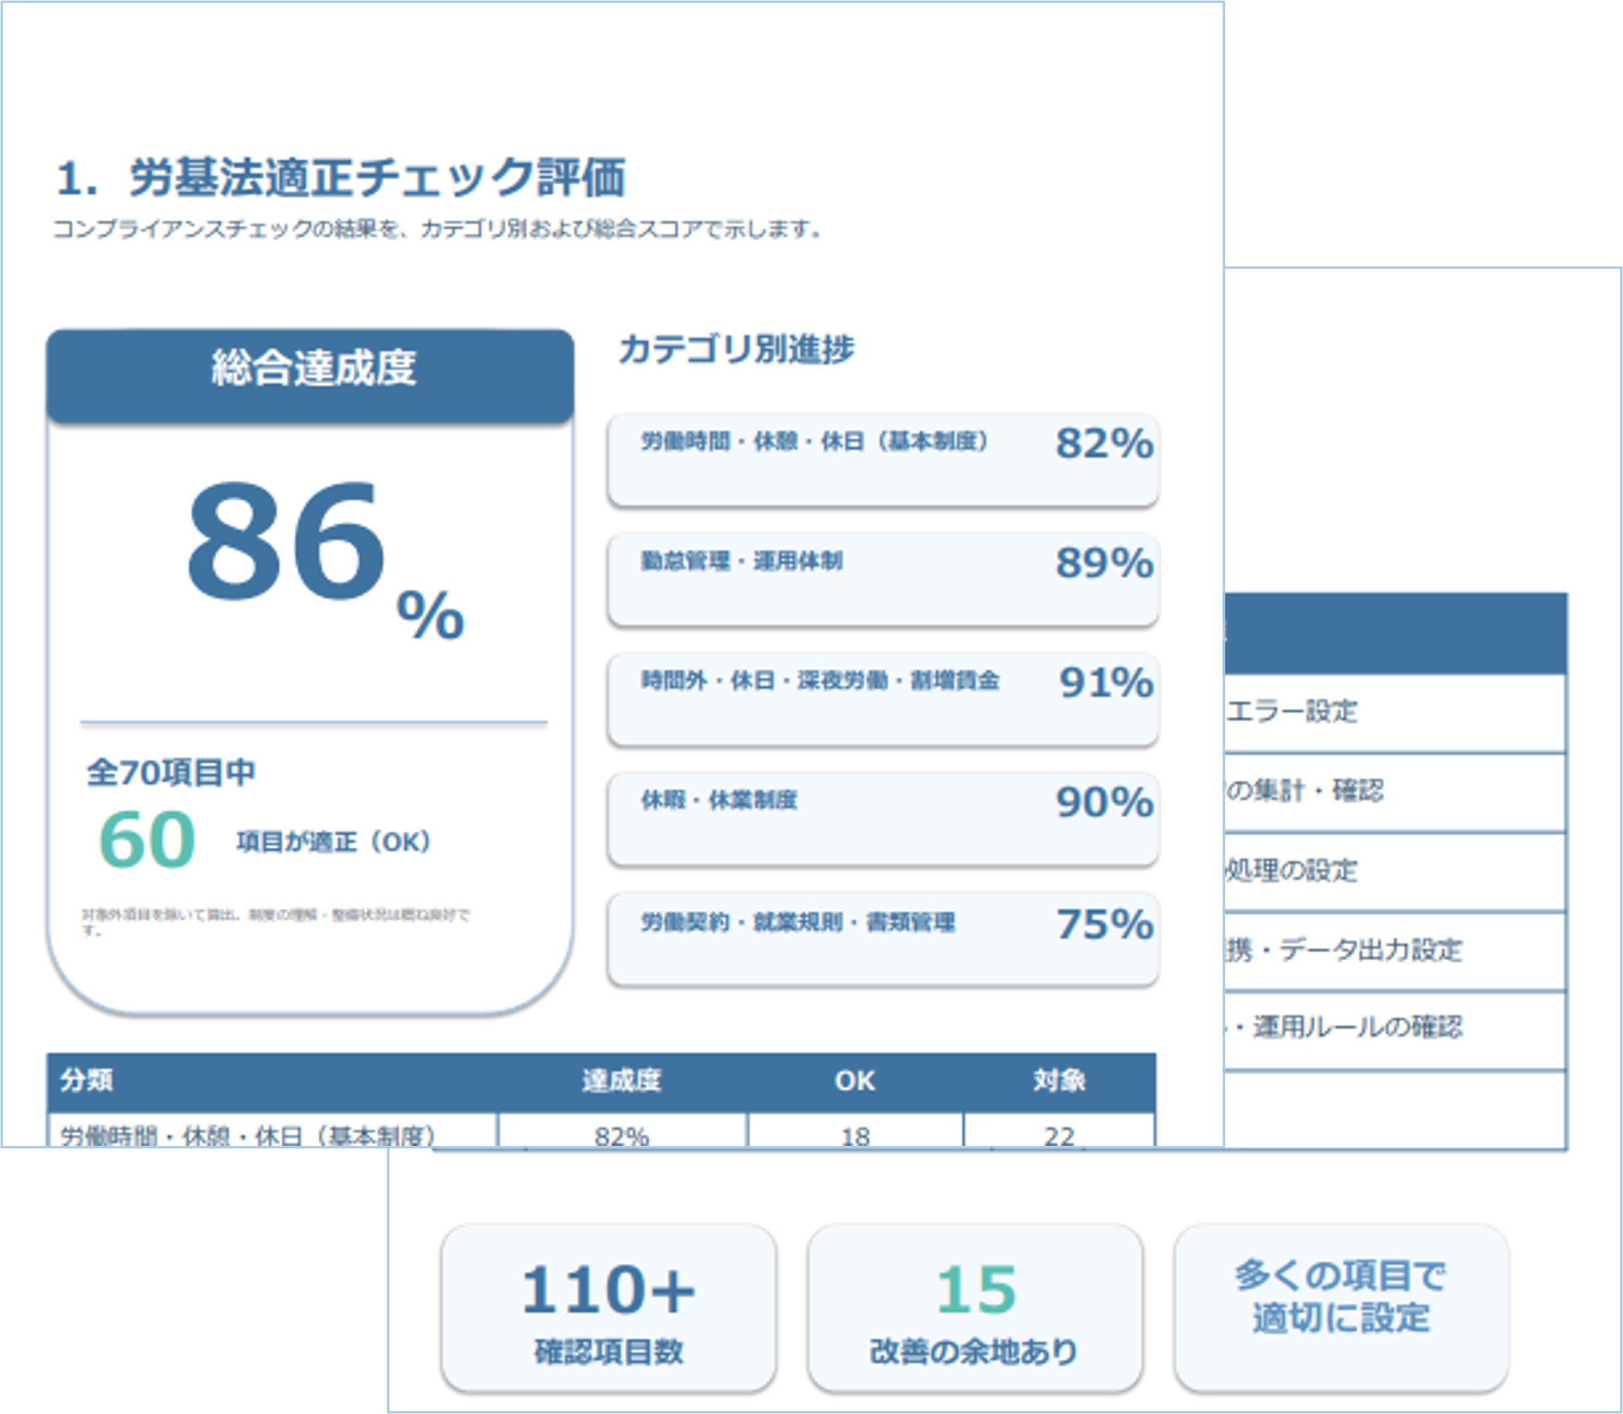Select the table cell showing 18
Screen dimensions: 1623x1414
(x=856, y=1130)
